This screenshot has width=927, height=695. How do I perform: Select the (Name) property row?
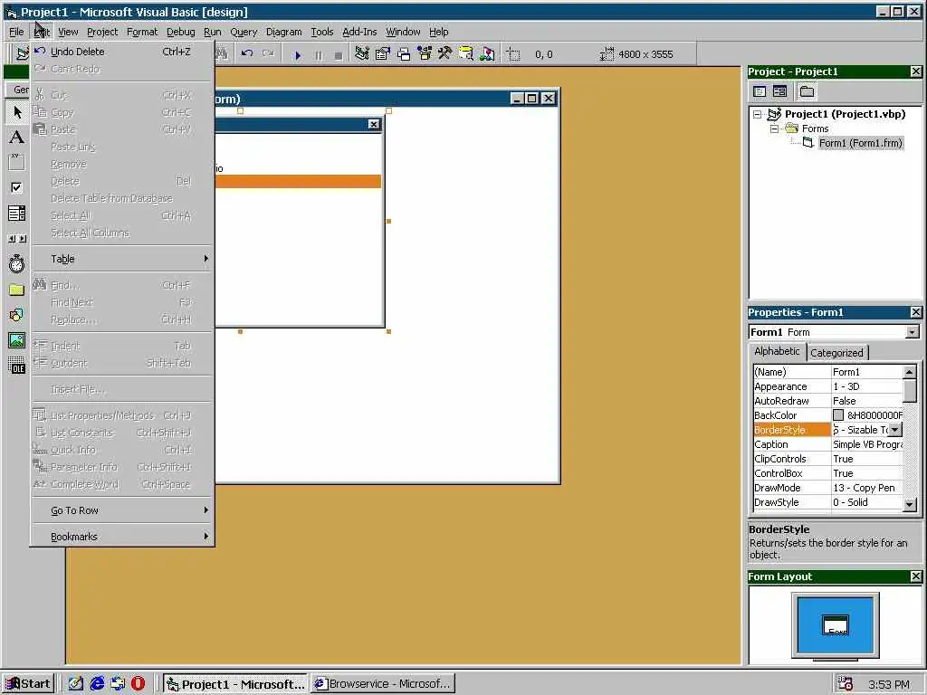pos(827,372)
